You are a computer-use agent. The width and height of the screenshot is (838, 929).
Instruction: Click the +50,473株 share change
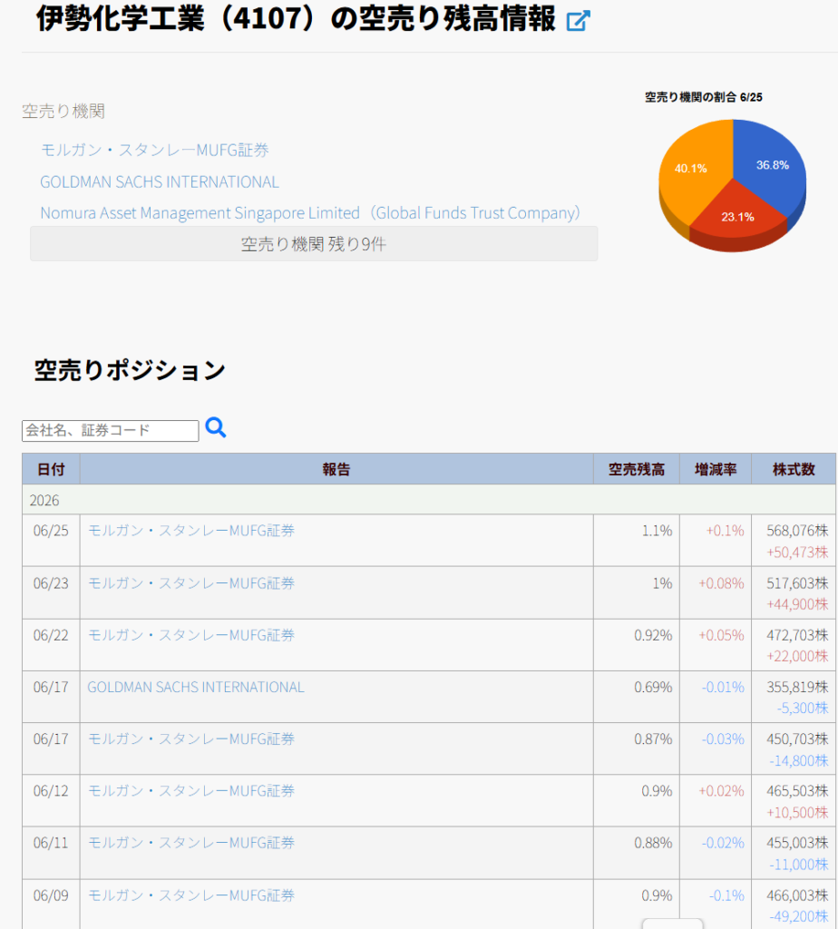(x=797, y=553)
